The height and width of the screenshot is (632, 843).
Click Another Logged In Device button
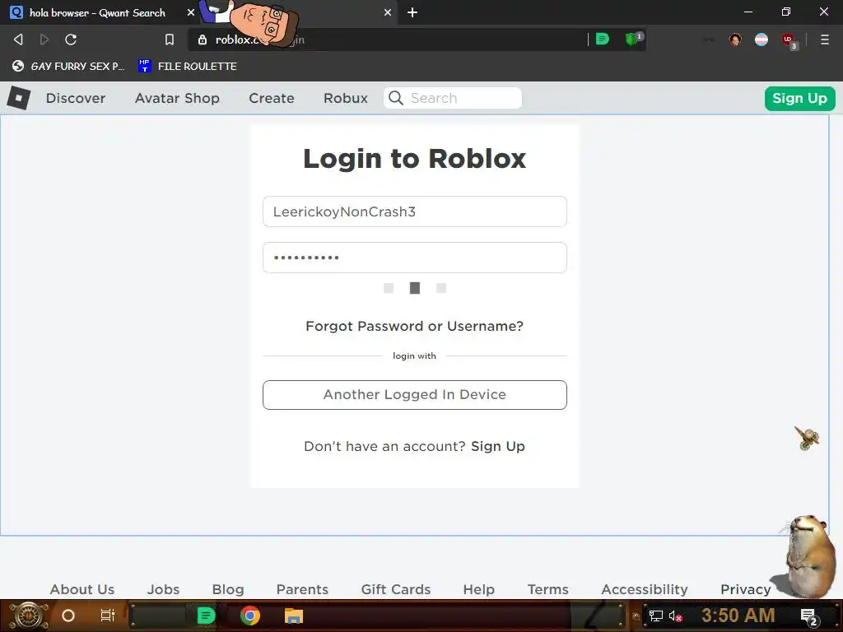pos(415,395)
